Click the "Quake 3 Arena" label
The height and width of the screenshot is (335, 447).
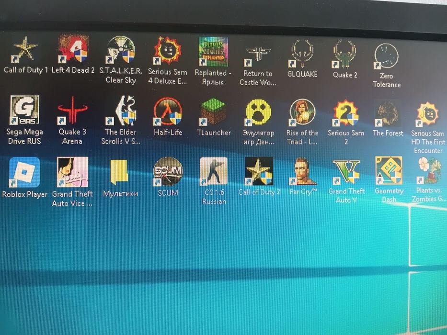tap(72, 136)
